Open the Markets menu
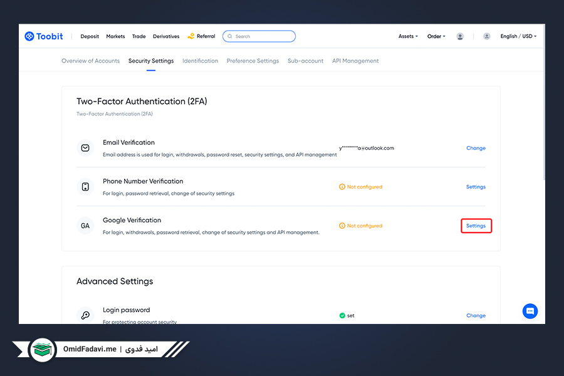Screen dimensions: 564x376 pyautogui.click(x=115, y=36)
